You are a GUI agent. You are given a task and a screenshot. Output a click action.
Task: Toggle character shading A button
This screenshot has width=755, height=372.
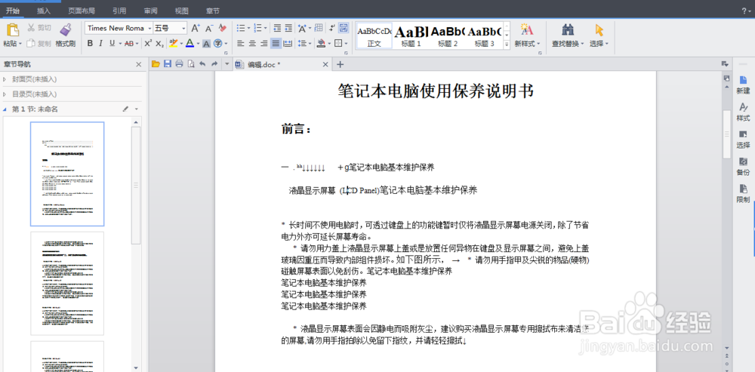click(x=206, y=43)
